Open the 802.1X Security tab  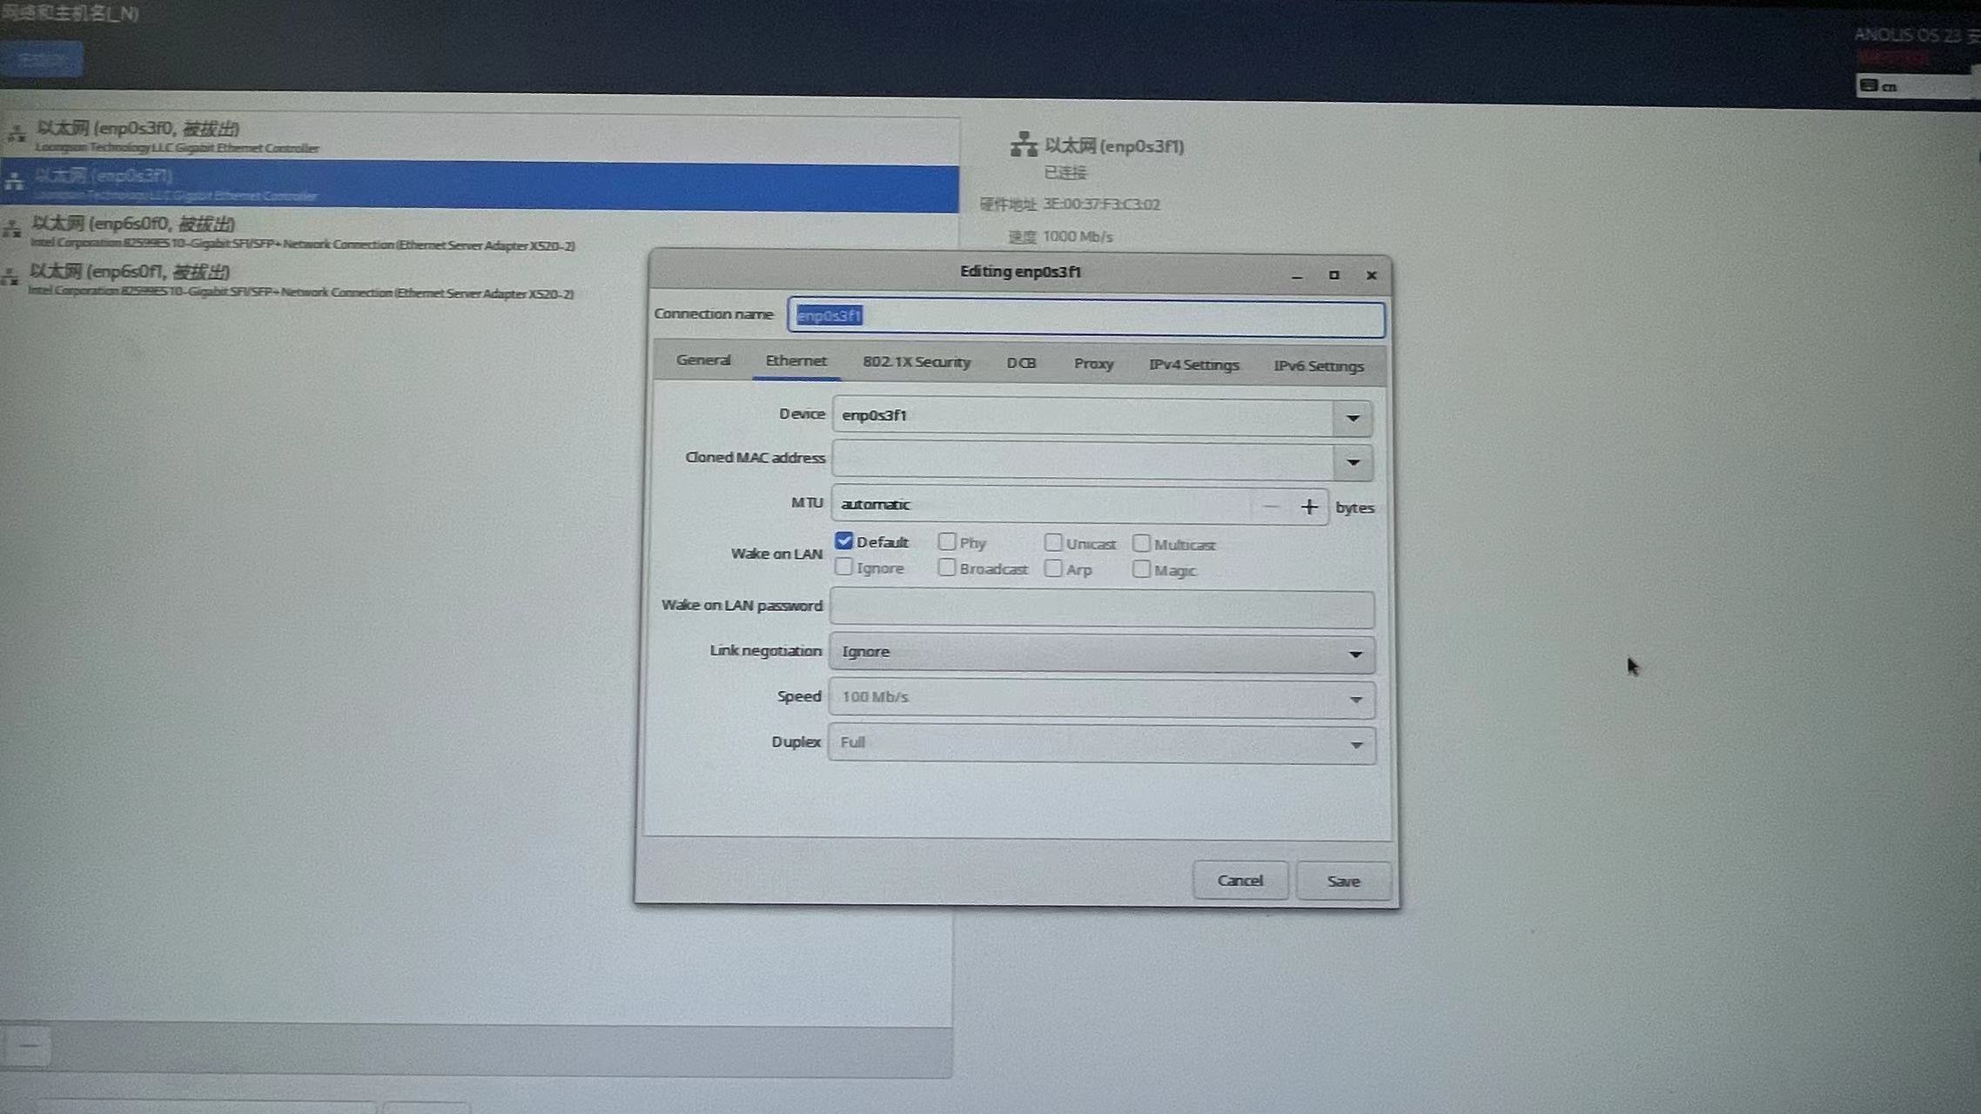(x=916, y=362)
